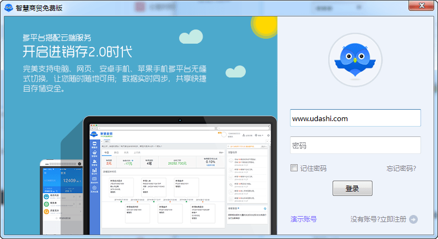Focus the username field containing www.udashi.com

(355, 118)
